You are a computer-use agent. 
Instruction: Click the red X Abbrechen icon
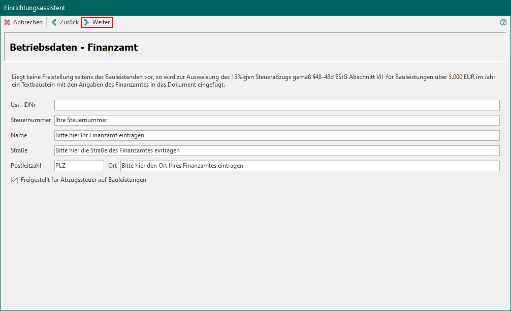click(7, 22)
